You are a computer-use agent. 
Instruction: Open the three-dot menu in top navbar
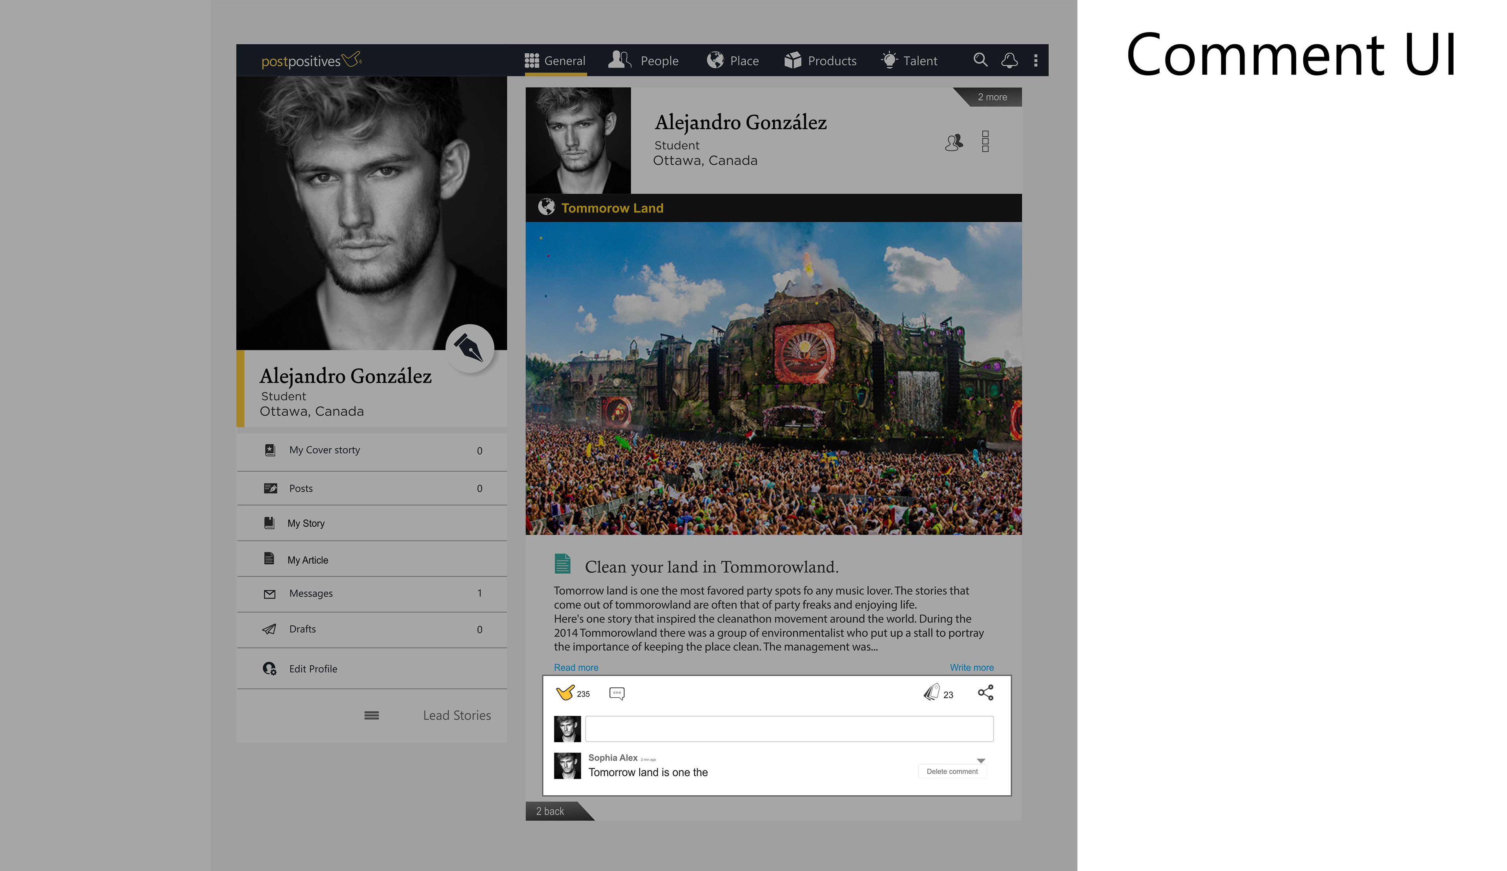(1036, 60)
